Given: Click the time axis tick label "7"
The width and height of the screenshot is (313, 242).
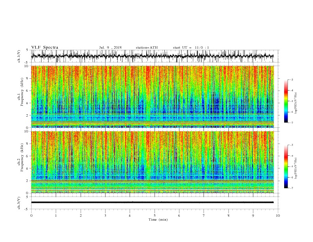Looking at the screenshot, I should 204,216.
